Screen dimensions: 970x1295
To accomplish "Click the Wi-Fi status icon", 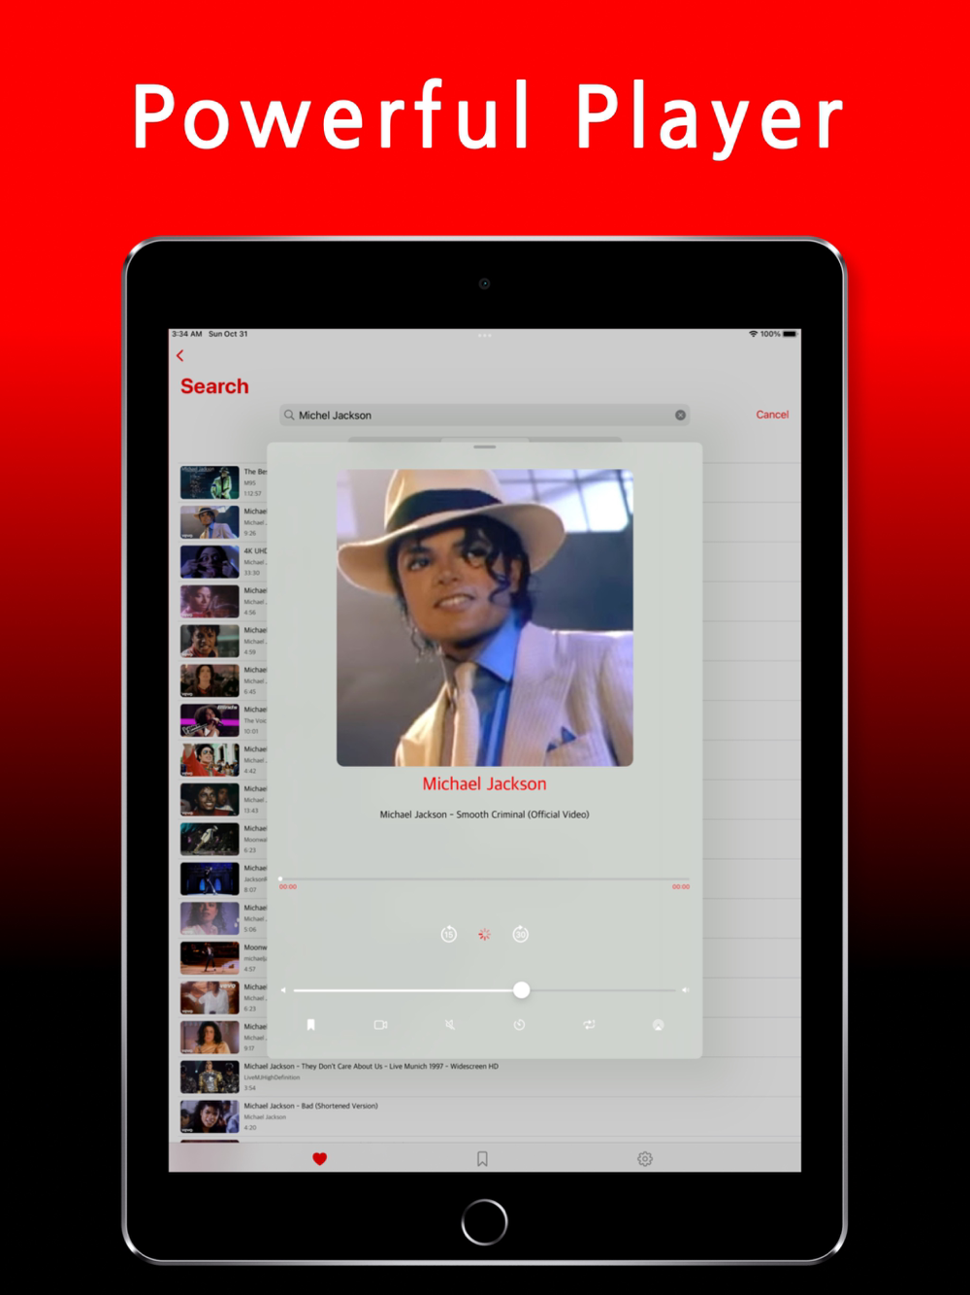I will [x=753, y=334].
